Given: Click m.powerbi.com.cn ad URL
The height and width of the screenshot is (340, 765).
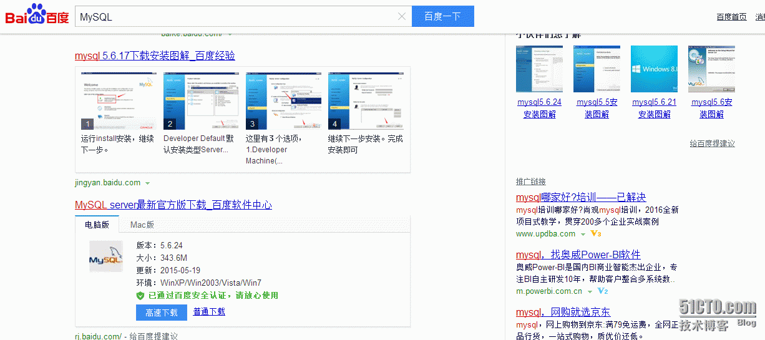Looking at the screenshot, I should (x=549, y=291).
